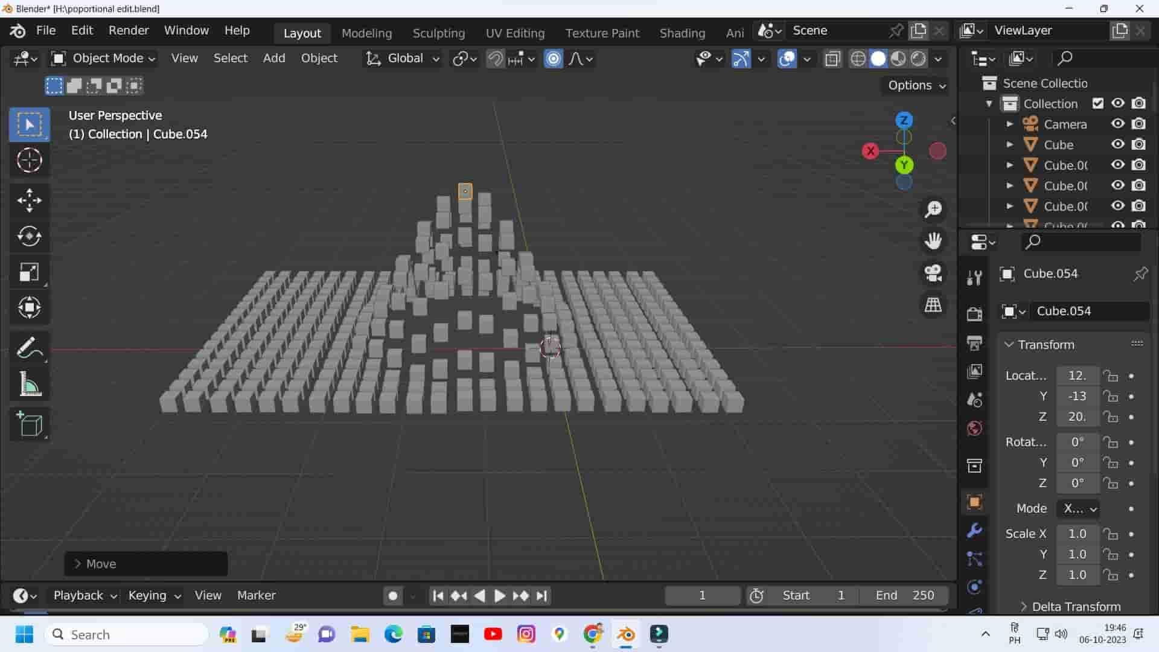Switch to the Sculpting workspace tab
The width and height of the screenshot is (1159, 652).
(439, 33)
